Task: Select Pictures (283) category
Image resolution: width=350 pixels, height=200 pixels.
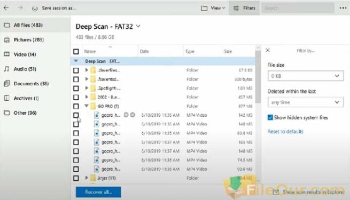Action: [x=35, y=40]
